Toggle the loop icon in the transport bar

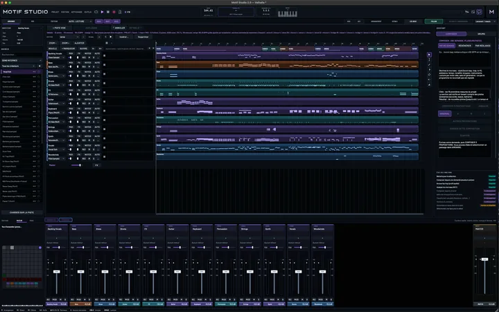(96, 12)
